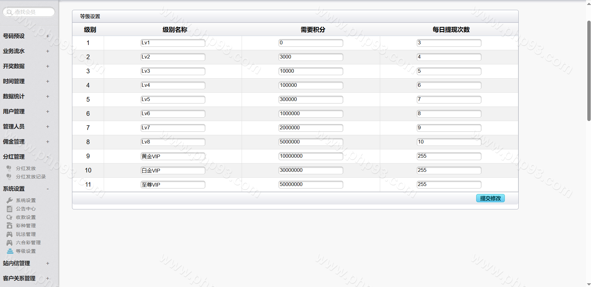Click the wrench icon beside 系统设置

point(10,200)
